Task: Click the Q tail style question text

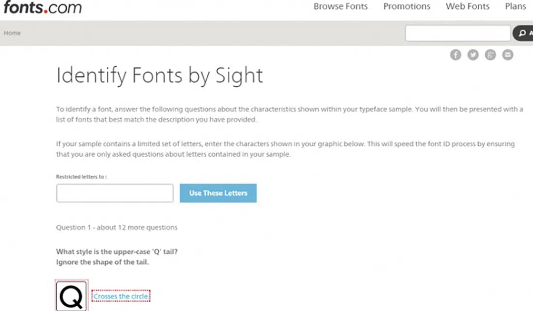Action: pyautogui.click(x=120, y=251)
